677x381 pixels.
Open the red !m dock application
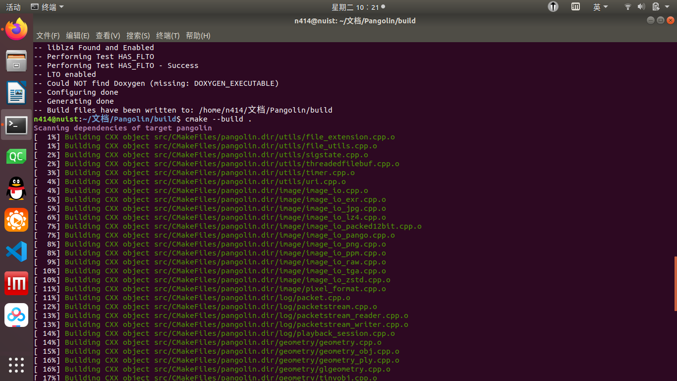point(16,284)
